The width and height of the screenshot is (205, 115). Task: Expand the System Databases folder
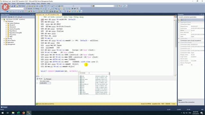6,23
